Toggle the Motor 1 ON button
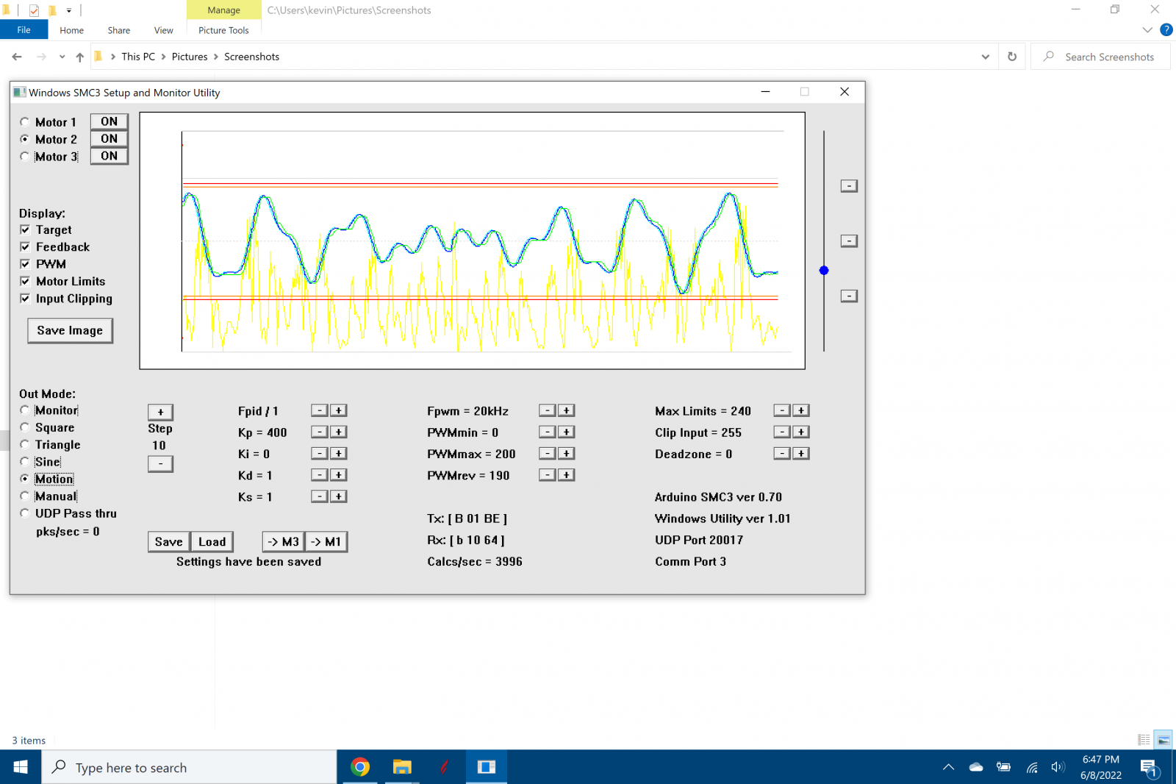Viewport: 1176px width, 784px height. point(109,121)
